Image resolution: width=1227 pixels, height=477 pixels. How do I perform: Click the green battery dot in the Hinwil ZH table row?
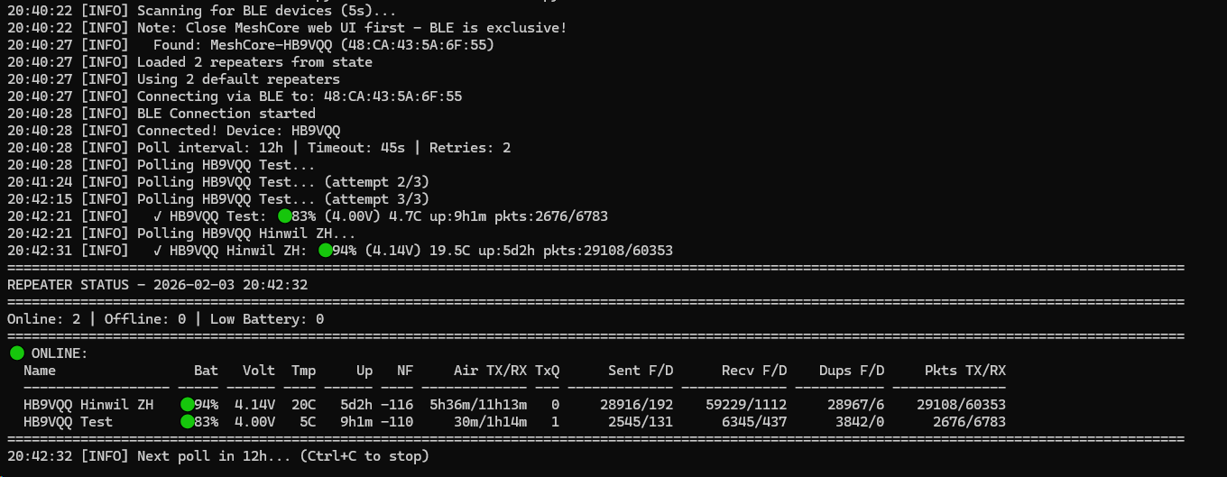click(187, 405)
